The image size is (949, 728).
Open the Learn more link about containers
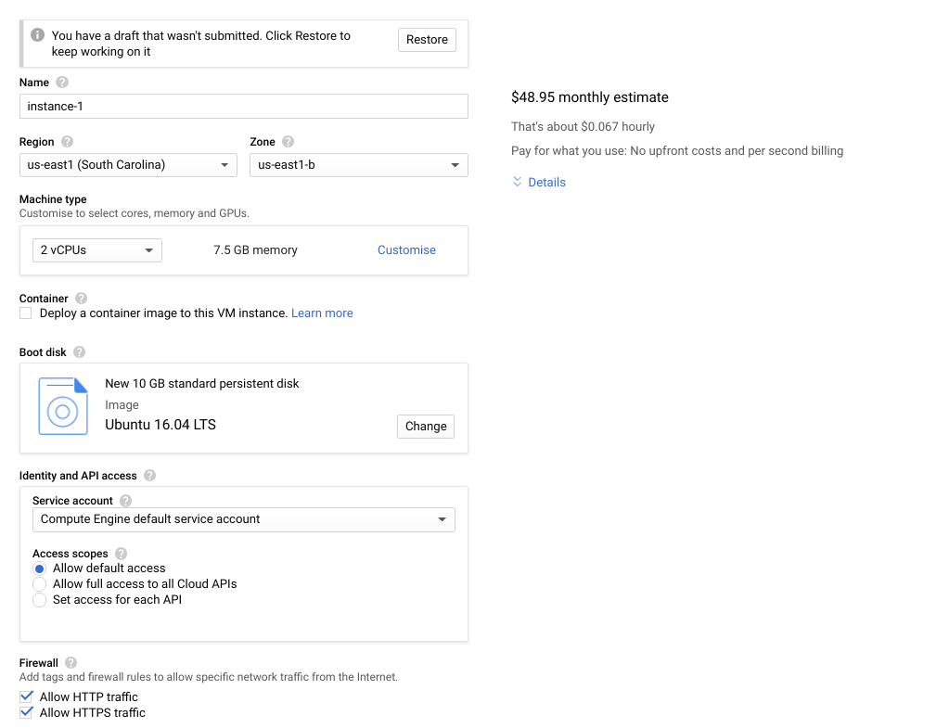tap(322, 313)
